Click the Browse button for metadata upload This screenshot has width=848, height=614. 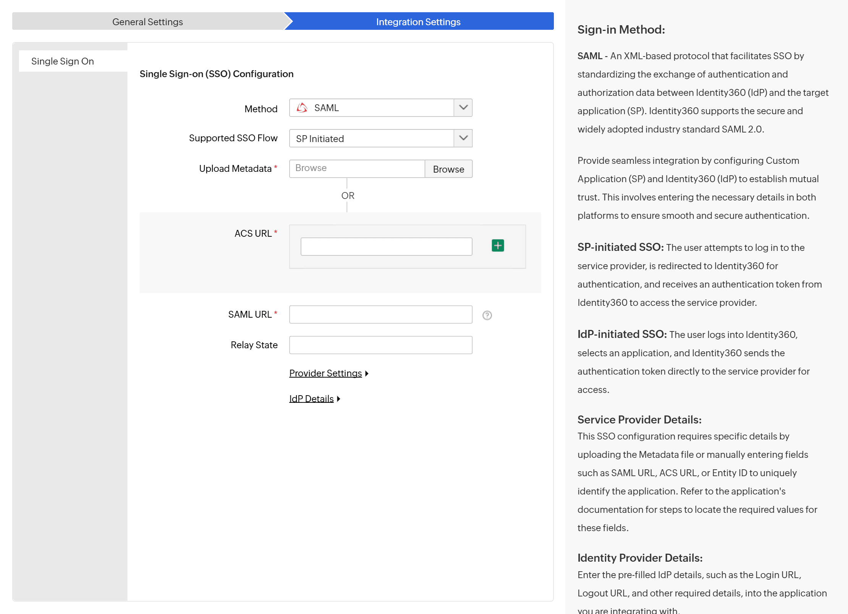[448, 169]
